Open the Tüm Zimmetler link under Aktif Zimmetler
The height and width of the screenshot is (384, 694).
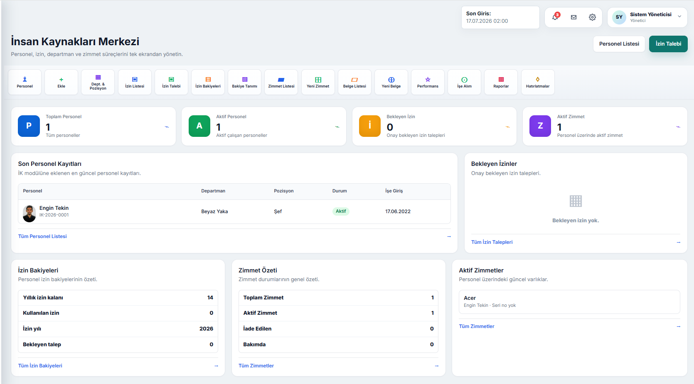tap(477, 326)
